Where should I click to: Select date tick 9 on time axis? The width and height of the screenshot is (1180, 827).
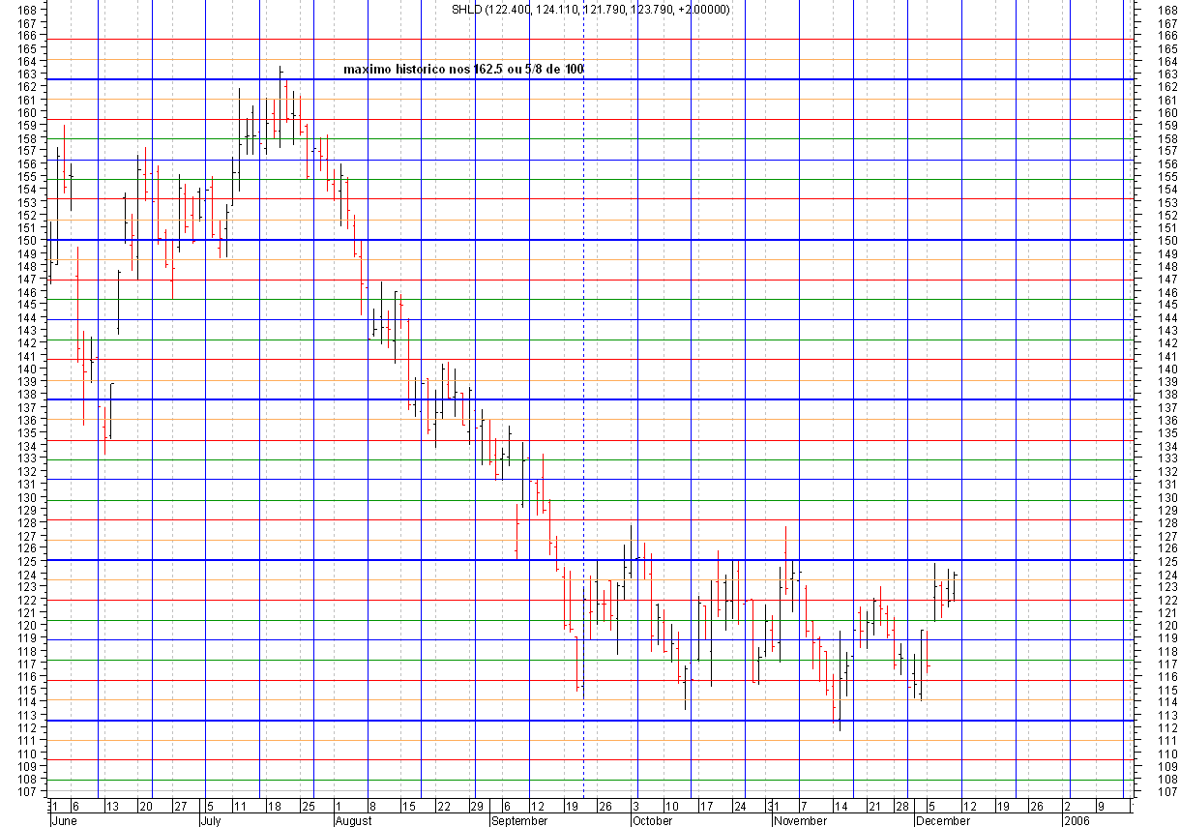coord(1101,806)
